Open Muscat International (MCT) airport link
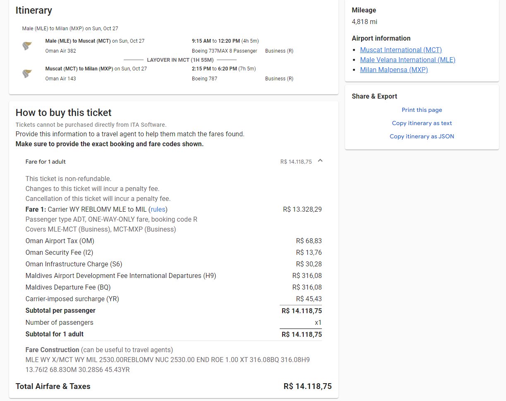506x401 pixels. pyautogui.click(x=401, y=50)
